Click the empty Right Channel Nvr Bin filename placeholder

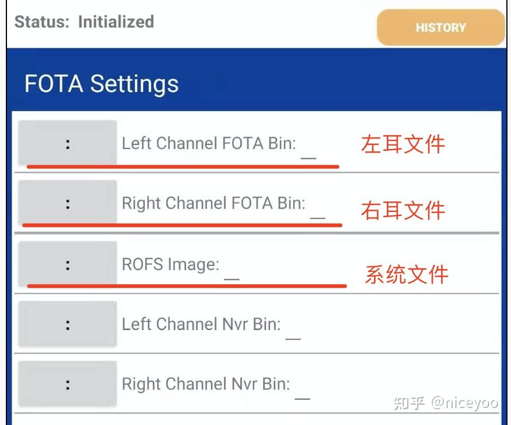(x=302, y=398)
